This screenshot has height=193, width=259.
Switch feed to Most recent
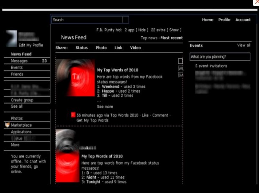click(x=172, y=38)
